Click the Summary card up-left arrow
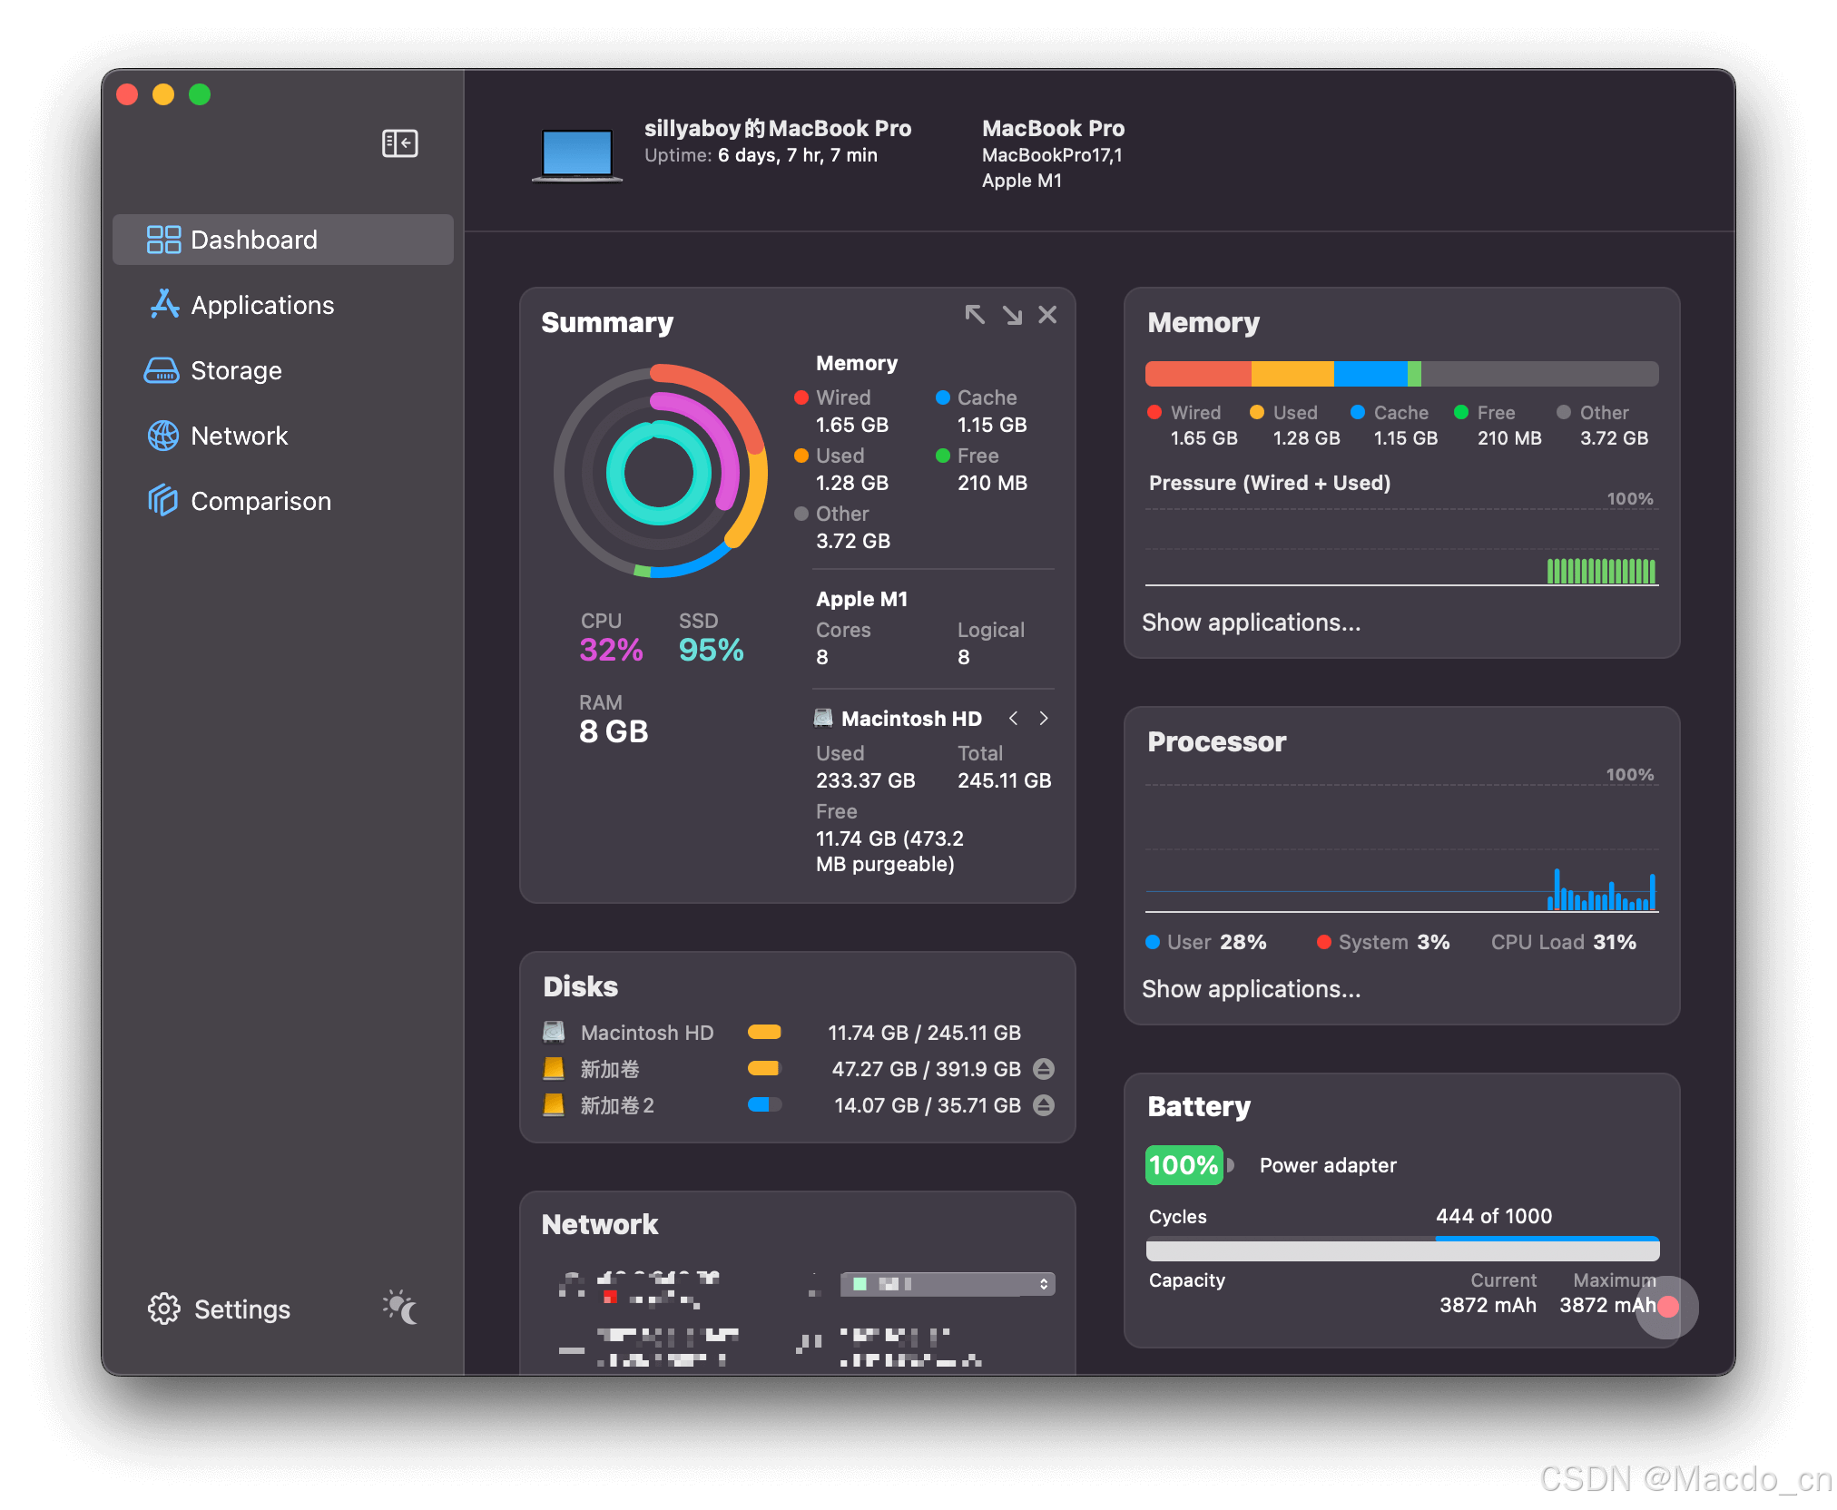Screen dimensions: 1837x1510 975,315
